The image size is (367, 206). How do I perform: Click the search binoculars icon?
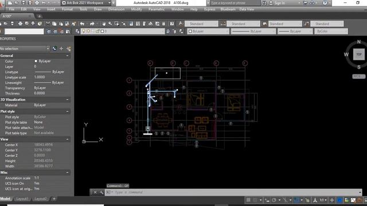click(x=264, y=3)
